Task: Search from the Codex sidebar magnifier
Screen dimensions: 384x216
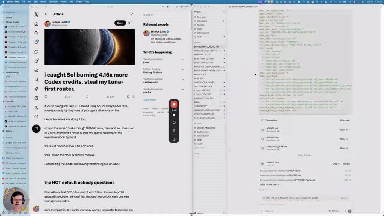Action: [224, 12]
